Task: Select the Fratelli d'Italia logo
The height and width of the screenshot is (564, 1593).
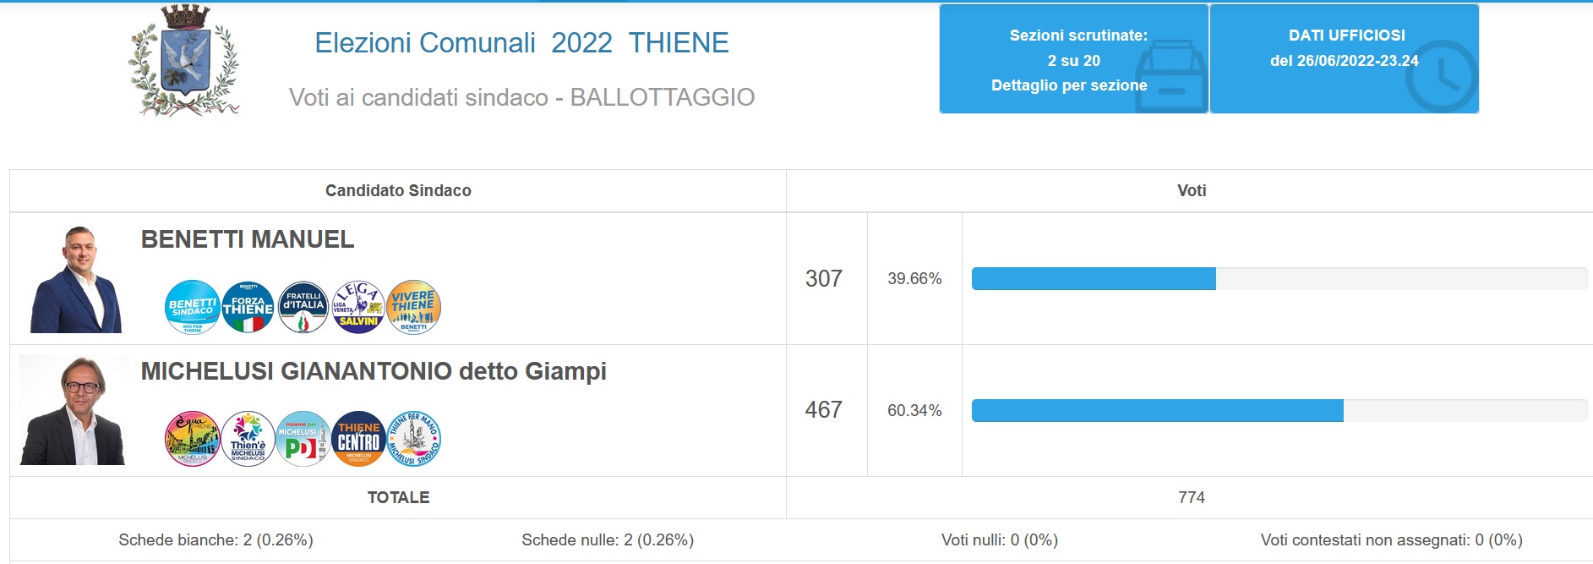Action: tap(303, 307)
